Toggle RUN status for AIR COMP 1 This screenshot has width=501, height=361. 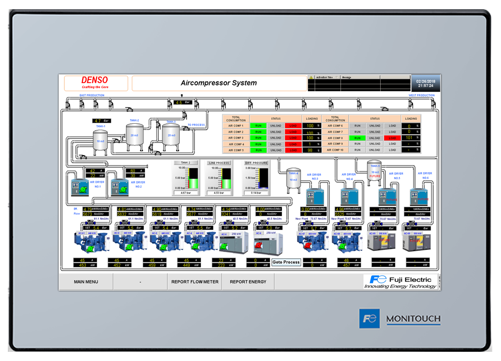[258, 126]
